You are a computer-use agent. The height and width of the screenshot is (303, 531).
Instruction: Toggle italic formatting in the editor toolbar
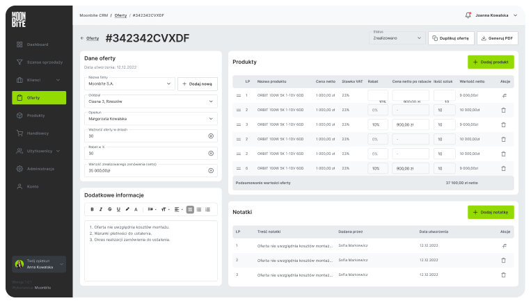coord(101,209)
